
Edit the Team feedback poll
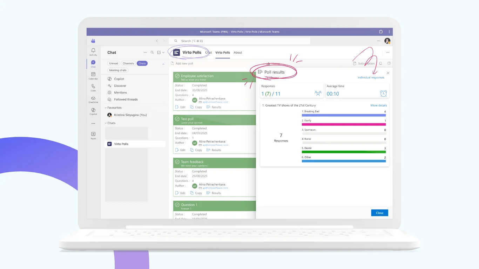tap(181, 193)
